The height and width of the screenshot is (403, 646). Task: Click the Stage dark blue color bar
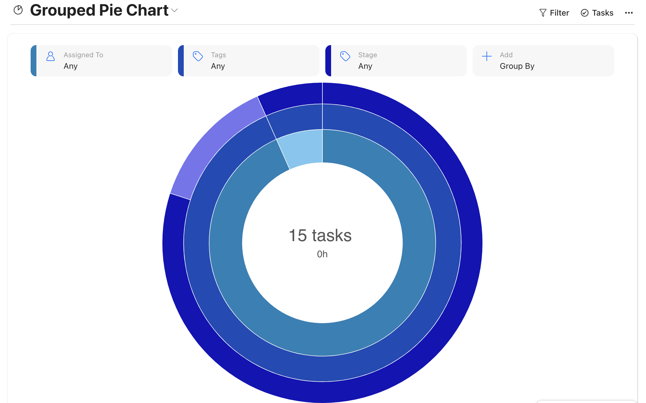click(x=328, y=61)
